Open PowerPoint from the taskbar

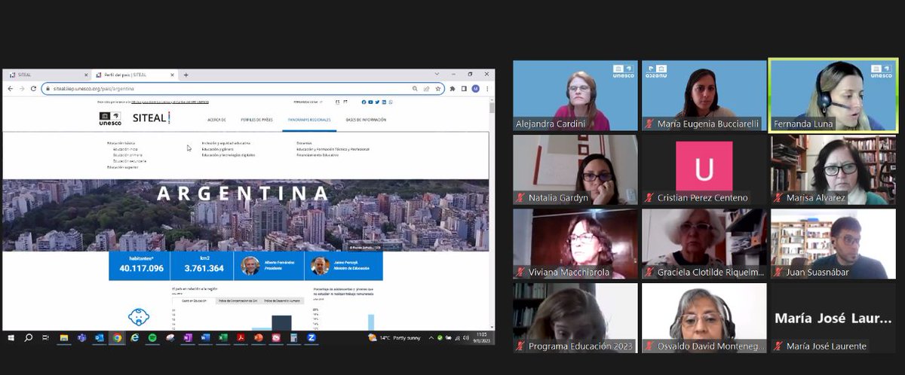click(x=258, y=338)
